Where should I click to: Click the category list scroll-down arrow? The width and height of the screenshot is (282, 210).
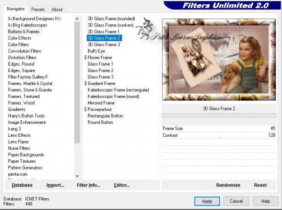point(77,176)
